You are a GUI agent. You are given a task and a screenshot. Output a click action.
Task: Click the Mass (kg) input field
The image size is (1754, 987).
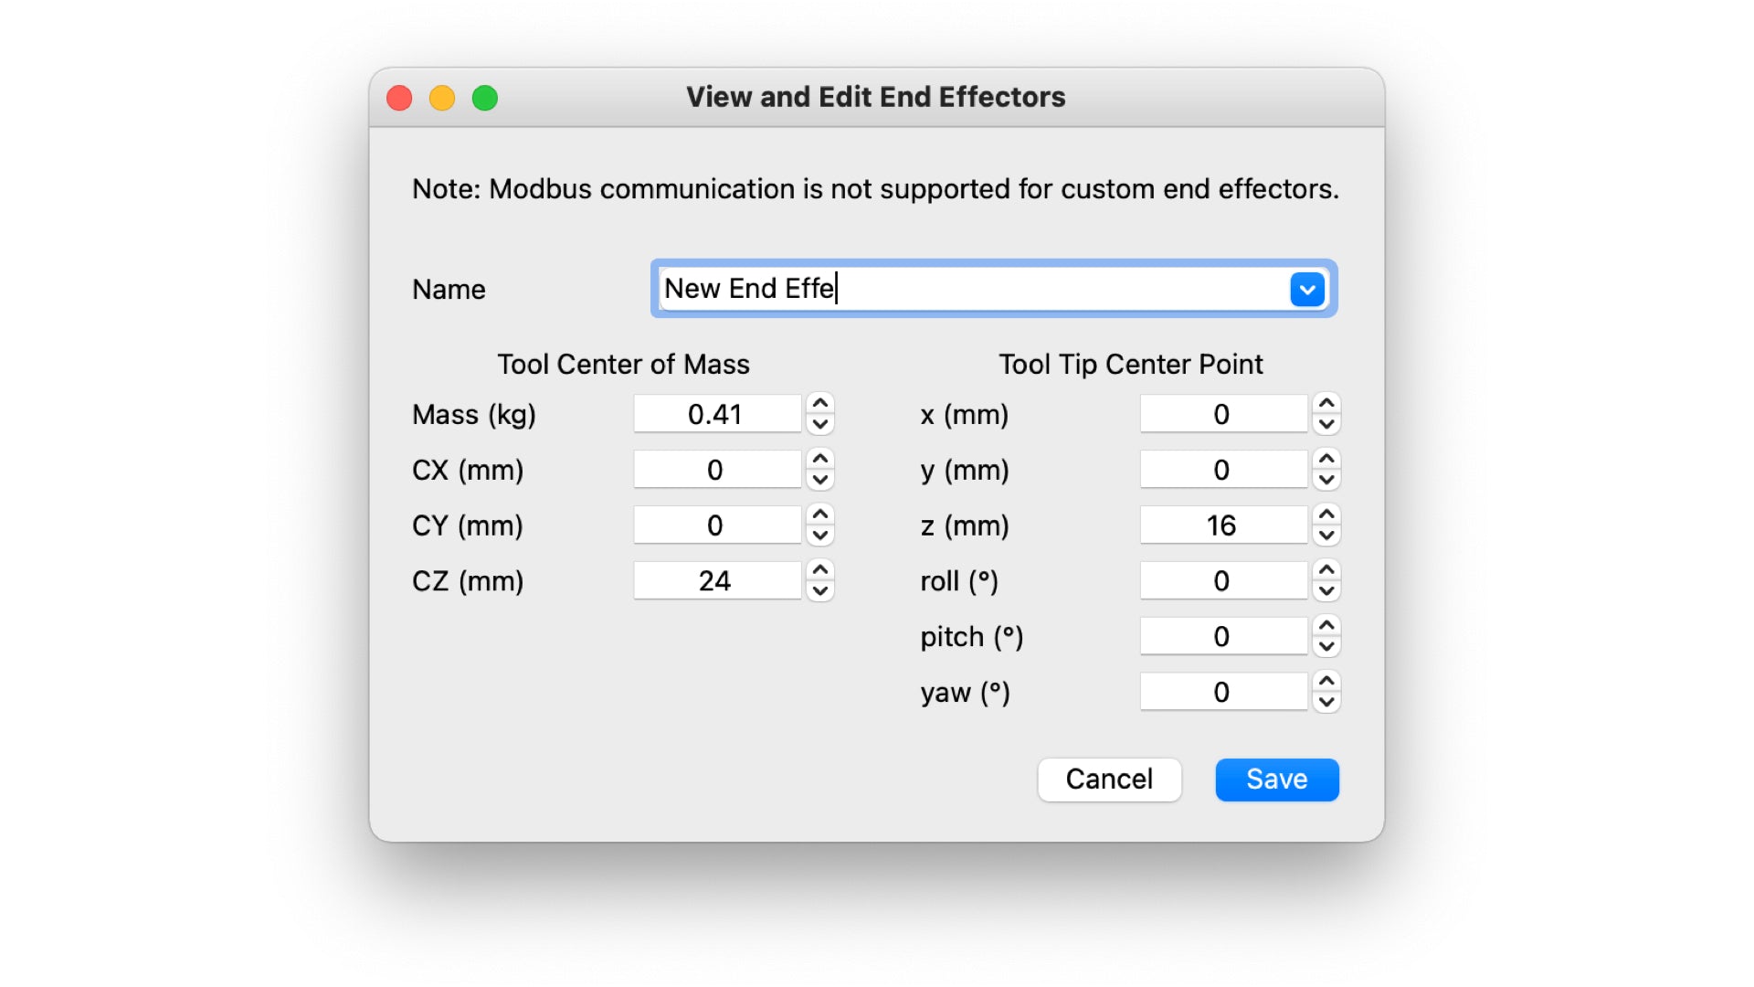pos(717,415)
